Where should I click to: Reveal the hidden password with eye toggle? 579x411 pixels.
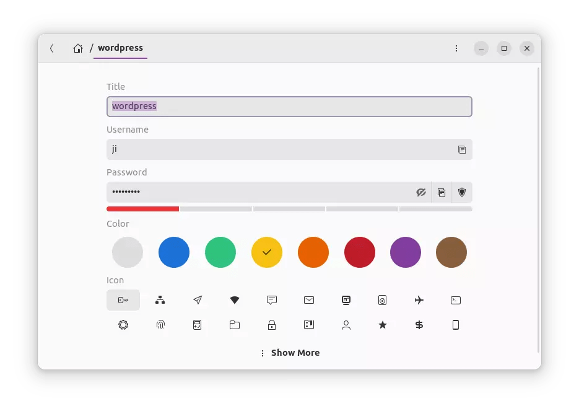tap(421, 192)
